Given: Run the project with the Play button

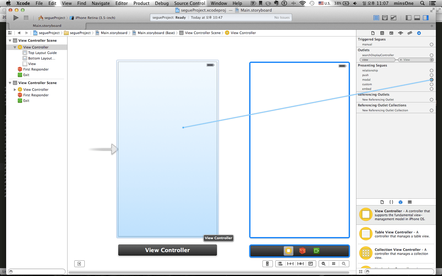Looking at the screenshot, I should 16,18.
